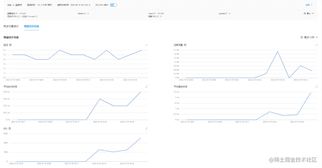Open the 最近1小时 time range dropdown

click(x=309, y=37)
